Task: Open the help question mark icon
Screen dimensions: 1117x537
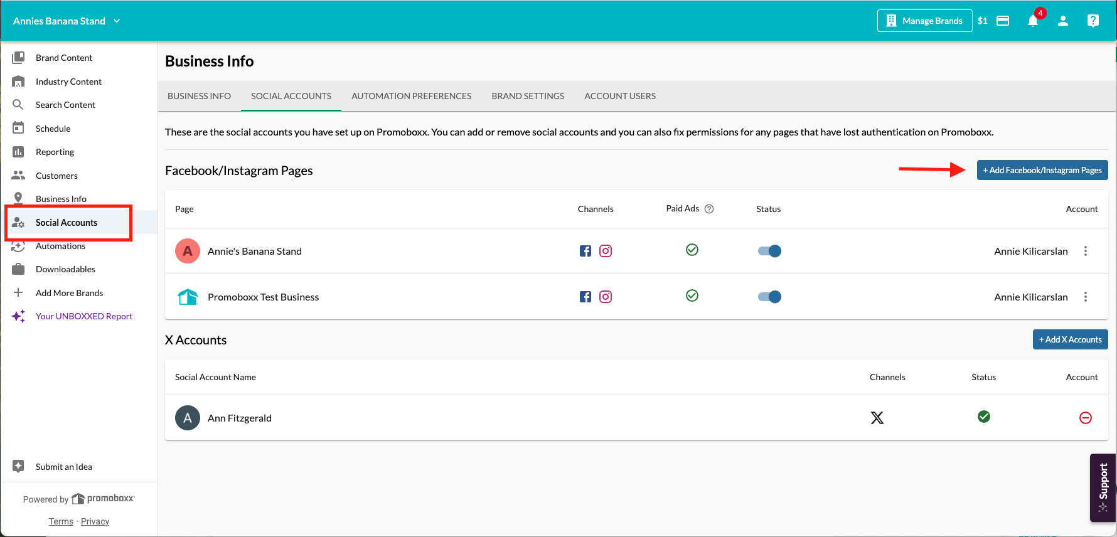Action: click(x=1093, y=21)
